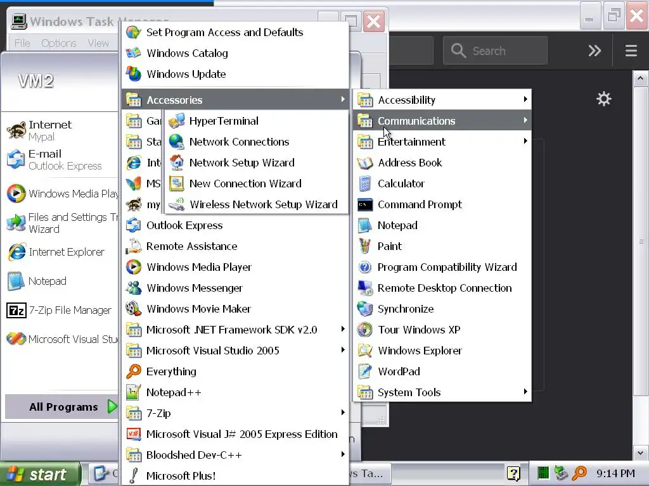Open the View menu in Task Manager

pos(98,43)
